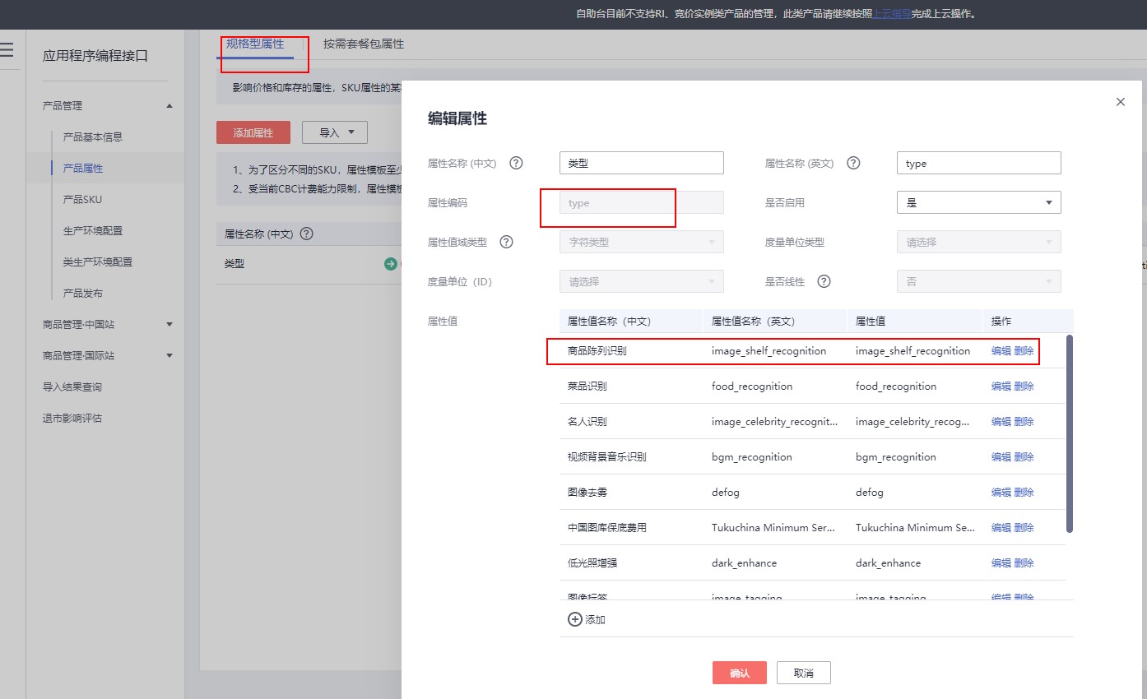Delete the 菜品识别 attribute value

1024,386
